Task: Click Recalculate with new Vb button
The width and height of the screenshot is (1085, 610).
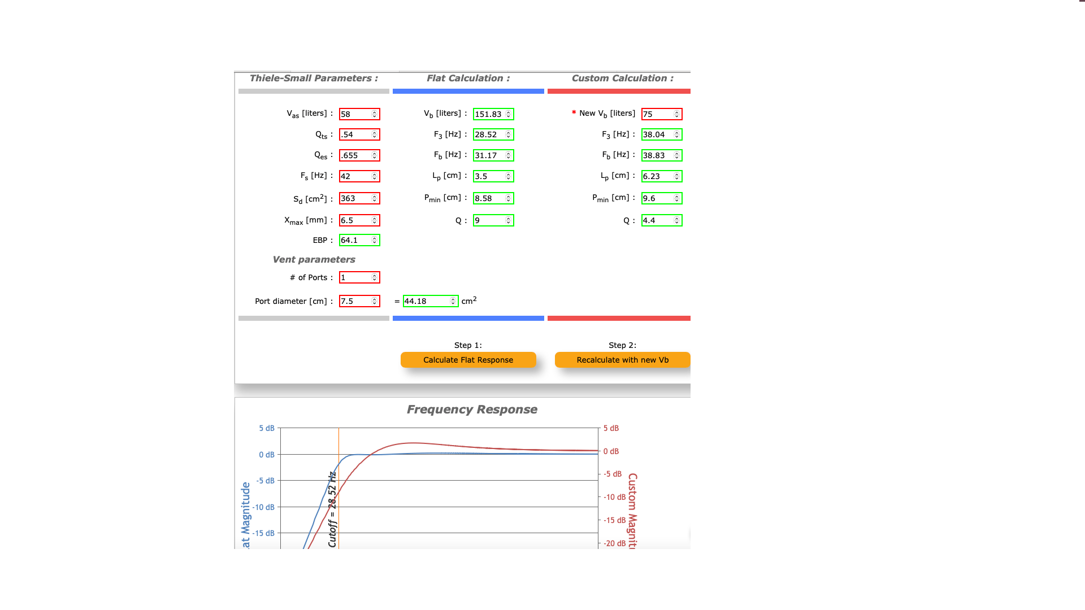Action: (622, 360)
